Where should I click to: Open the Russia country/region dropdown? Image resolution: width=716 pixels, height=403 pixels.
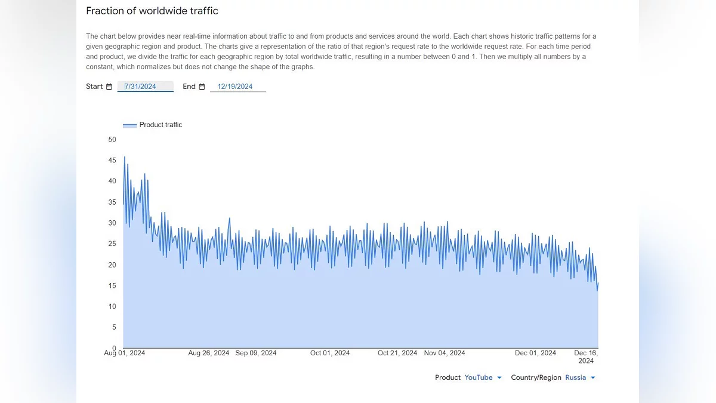tap(576, 377)
